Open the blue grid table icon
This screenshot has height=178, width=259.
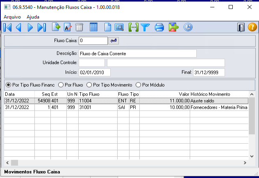coord(93,27)
